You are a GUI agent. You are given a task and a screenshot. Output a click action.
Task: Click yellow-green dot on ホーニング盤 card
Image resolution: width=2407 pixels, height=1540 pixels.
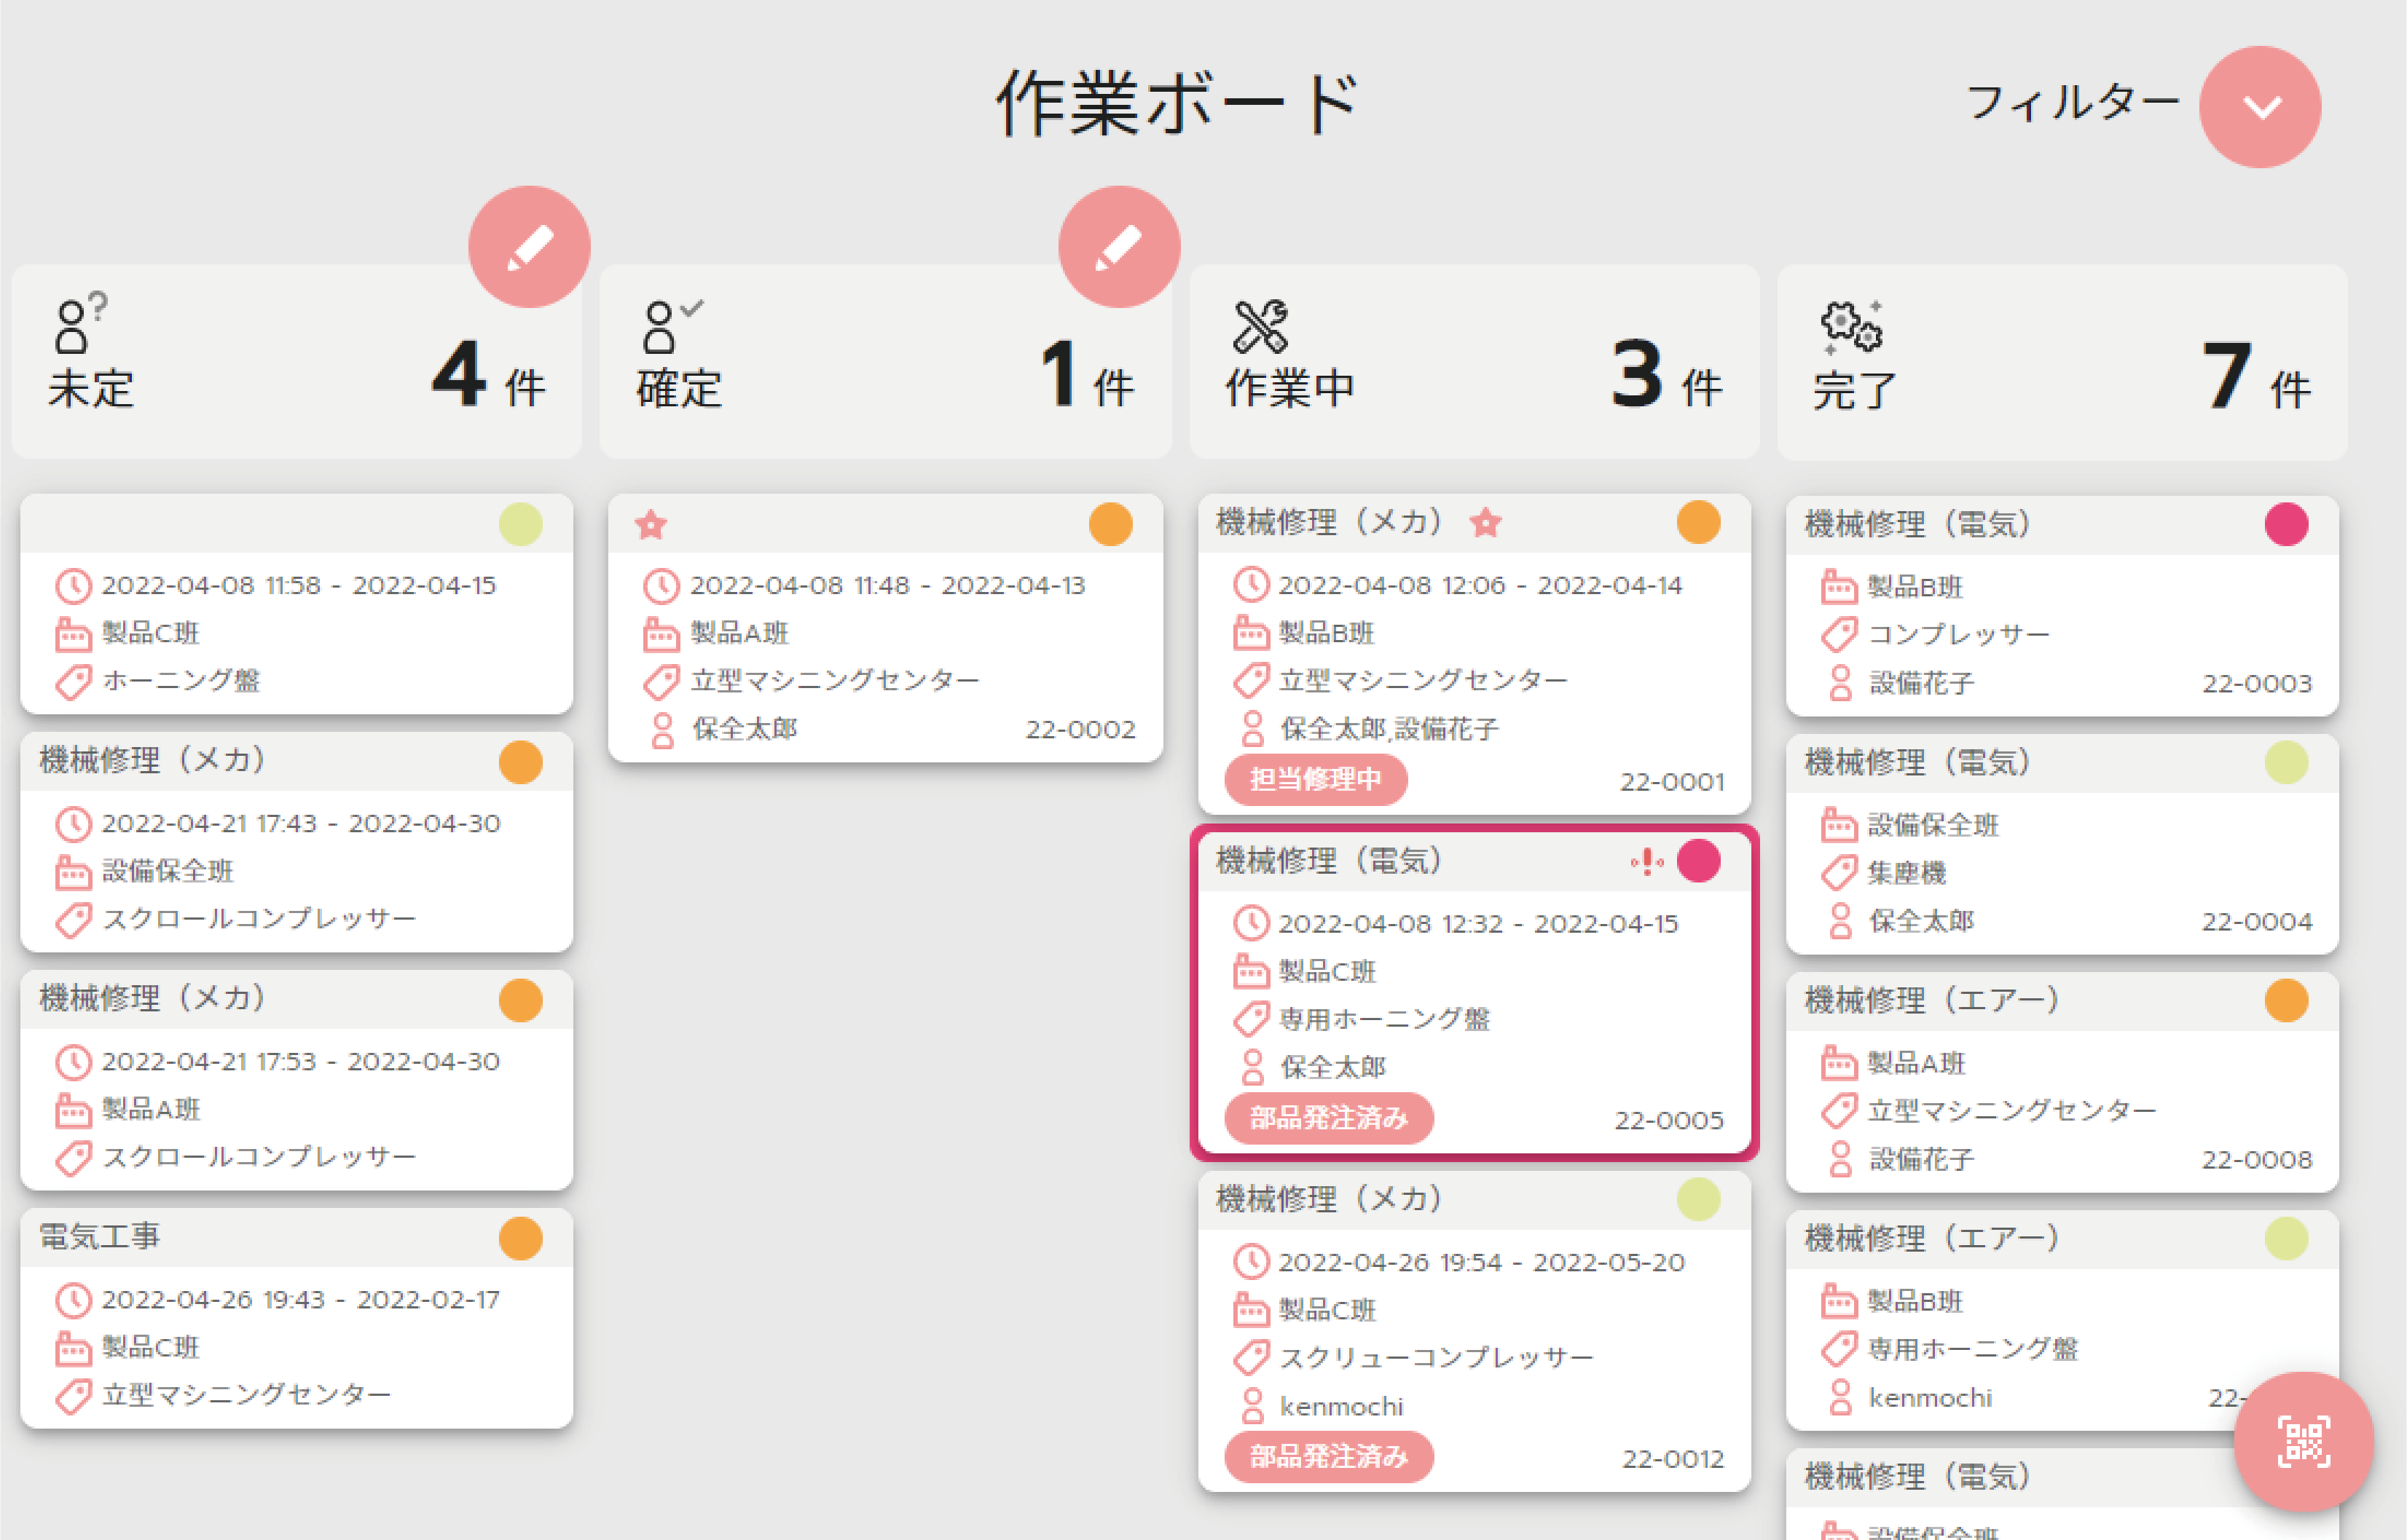tap(520, 524)
